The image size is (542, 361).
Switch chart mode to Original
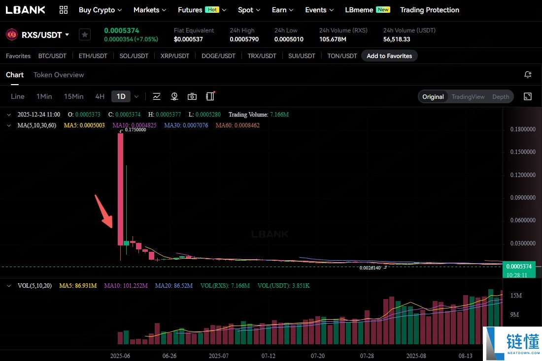click(433, 96)
